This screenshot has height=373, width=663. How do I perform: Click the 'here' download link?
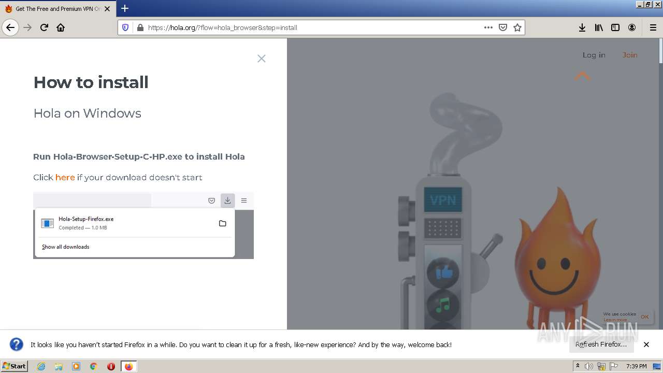click(65, 177)
